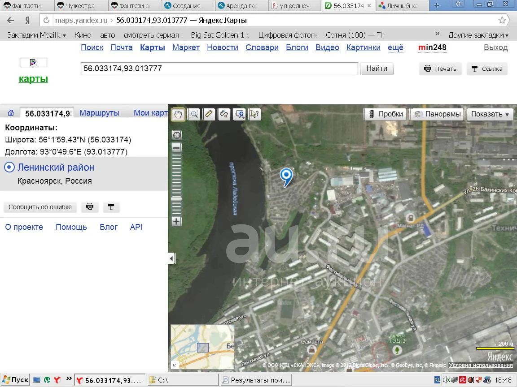This screenshot has height=387, width=517.
Task: Open the C:\ taskbar window
Action: 182,380
